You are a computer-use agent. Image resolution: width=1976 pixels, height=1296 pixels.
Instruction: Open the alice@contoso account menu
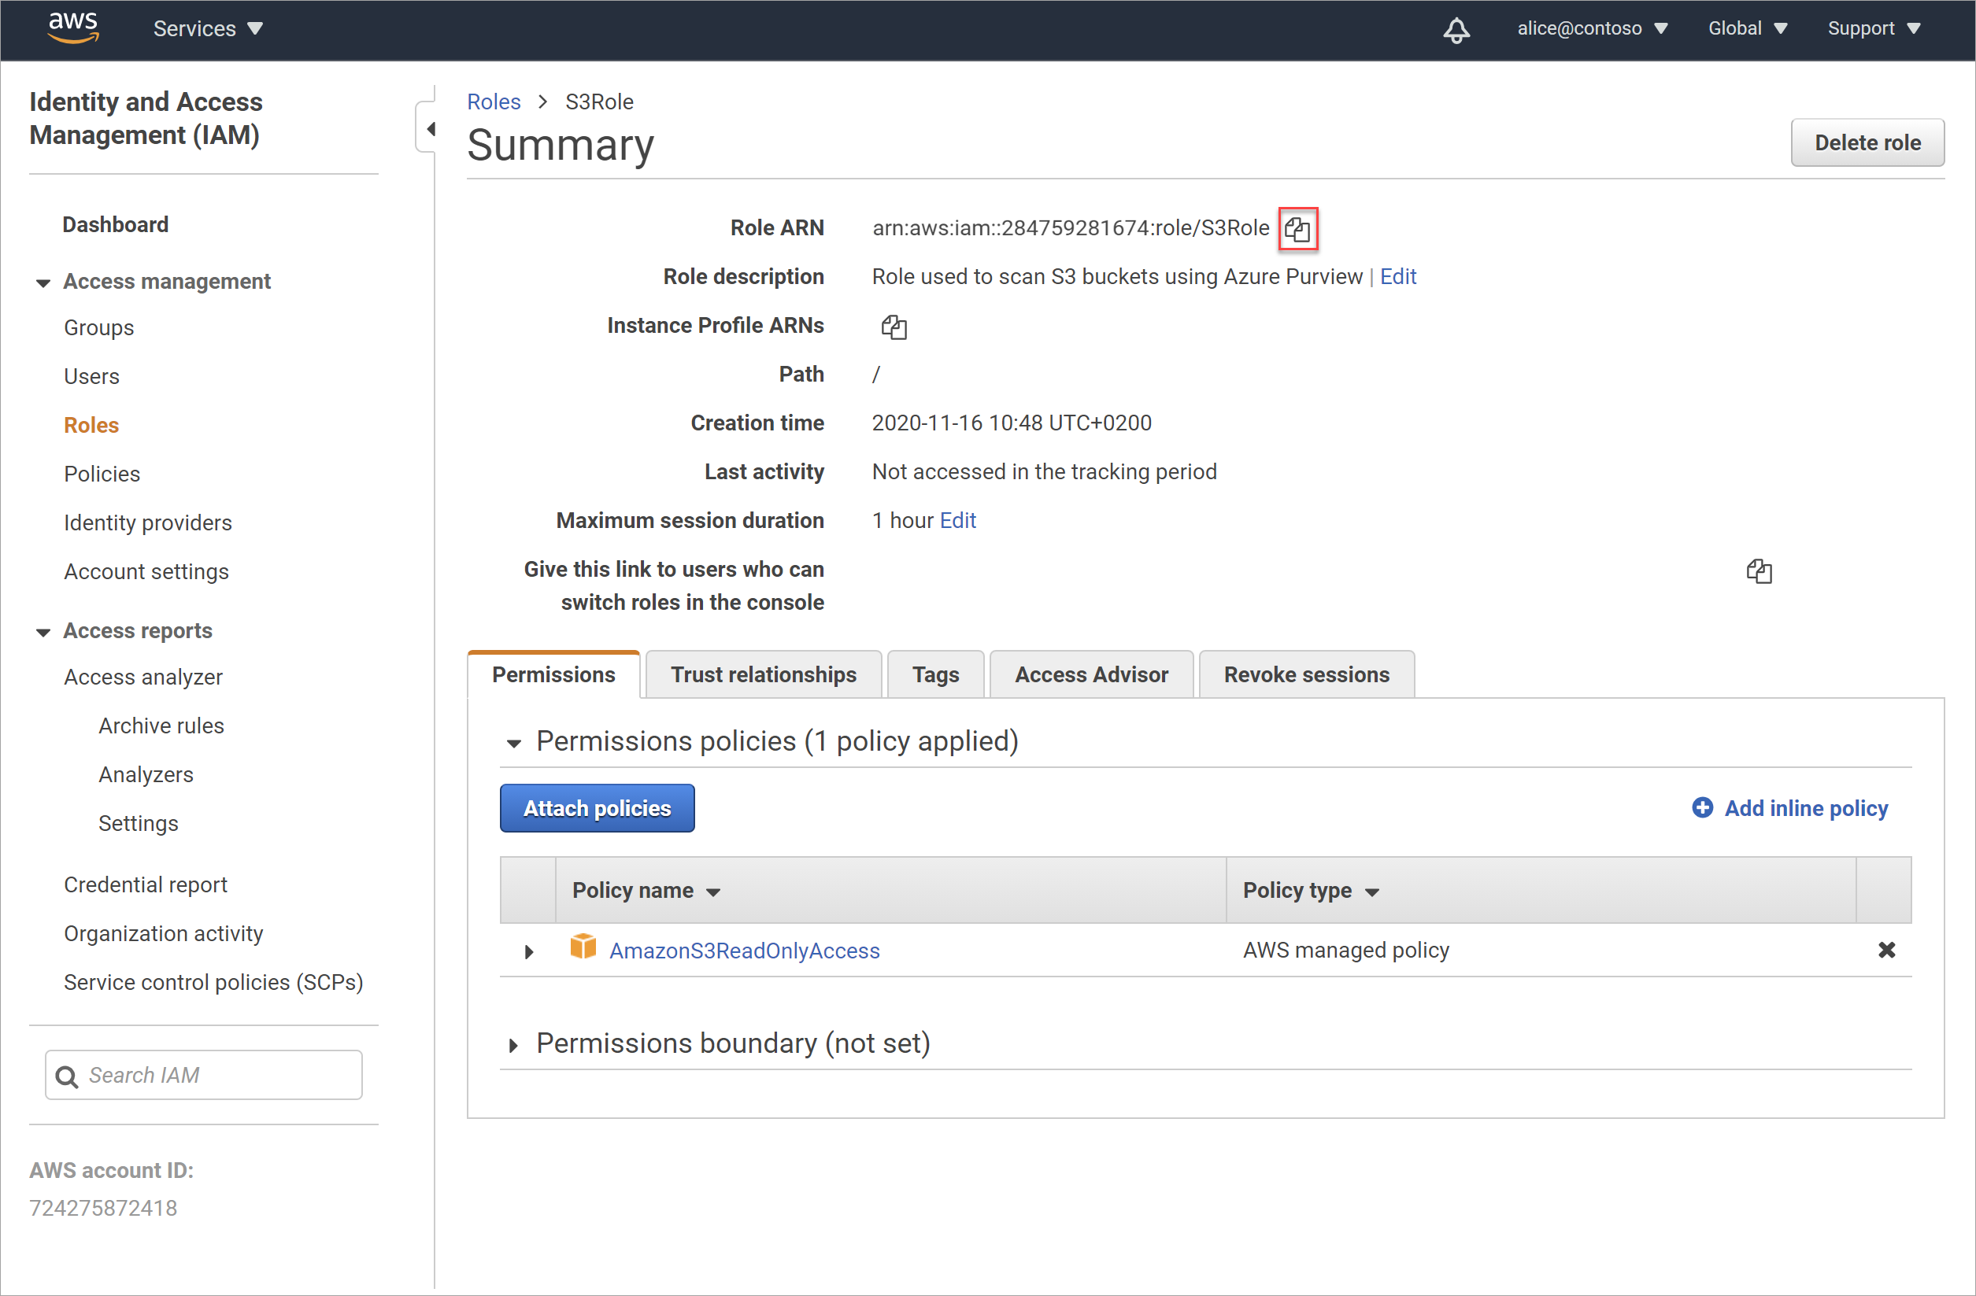click(x=1592, y=28)
